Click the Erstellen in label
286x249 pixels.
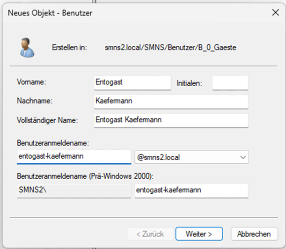(x=69, y=48)
